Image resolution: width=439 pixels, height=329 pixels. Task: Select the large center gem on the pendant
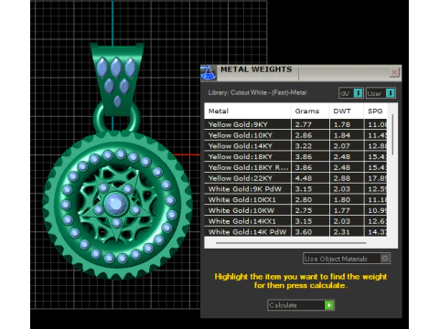pos(116,204)
